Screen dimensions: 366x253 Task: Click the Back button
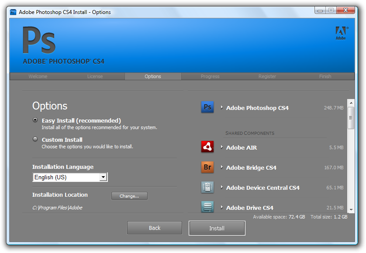point(155,228)
